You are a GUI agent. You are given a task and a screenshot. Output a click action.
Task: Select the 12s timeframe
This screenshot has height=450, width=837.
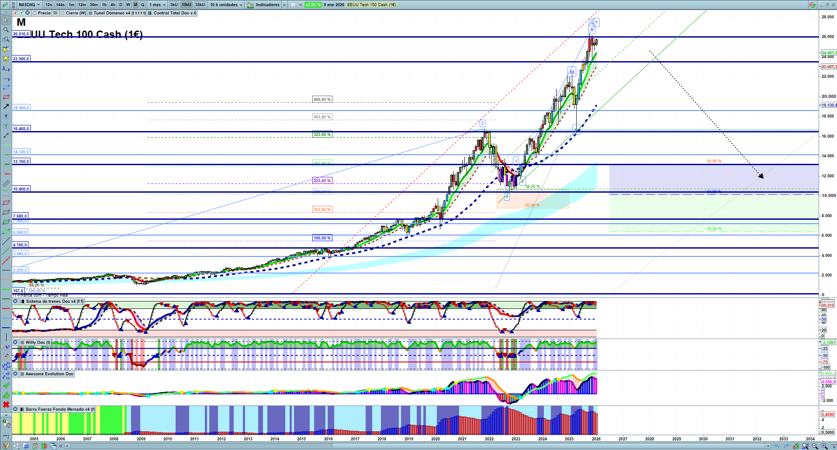48,5
